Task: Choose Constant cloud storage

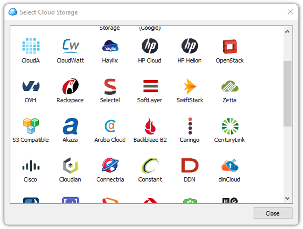Action: (x=150, y=166)
